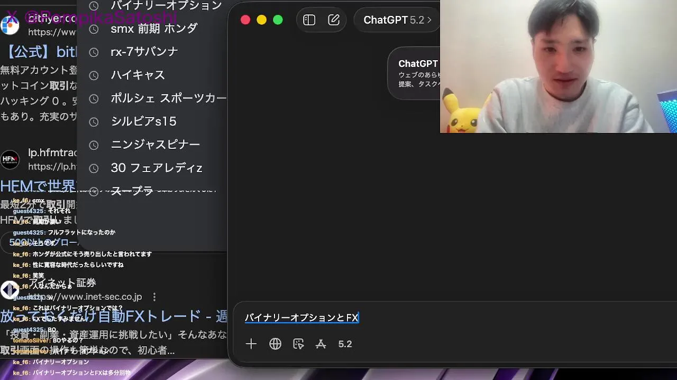
Task: Open the apps icon in composer
Action: click(x=321, y=344)
